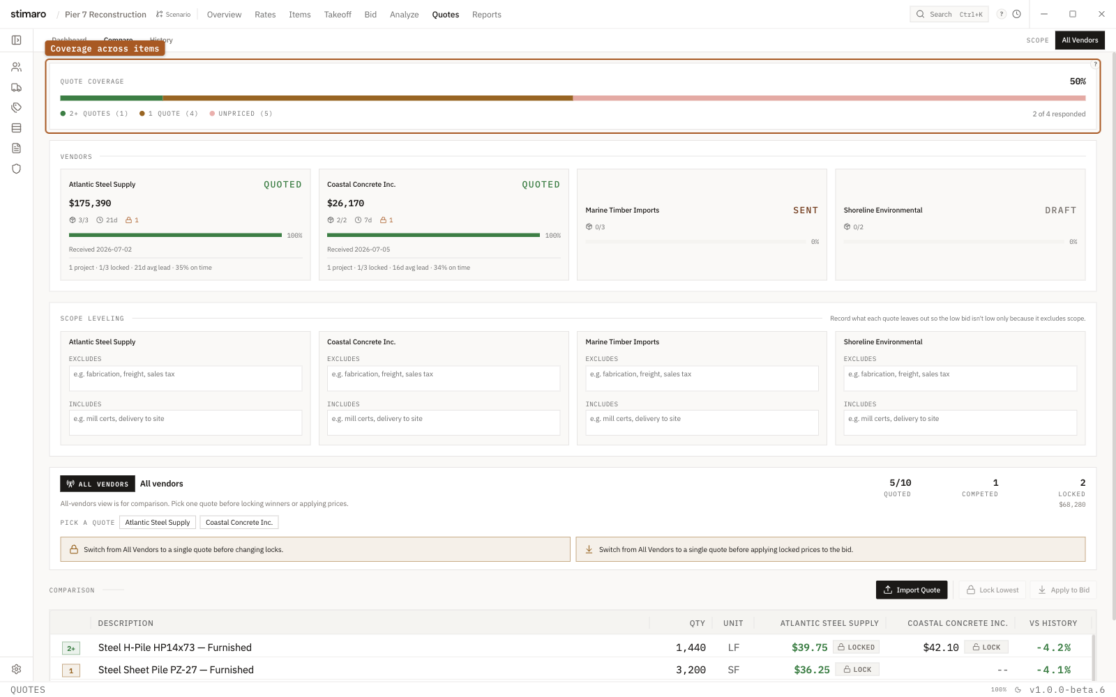Open the contacts people icon in sidebar
This screenshot has width=1116, height=697.
pyautogui.click(x=17, y=67)
